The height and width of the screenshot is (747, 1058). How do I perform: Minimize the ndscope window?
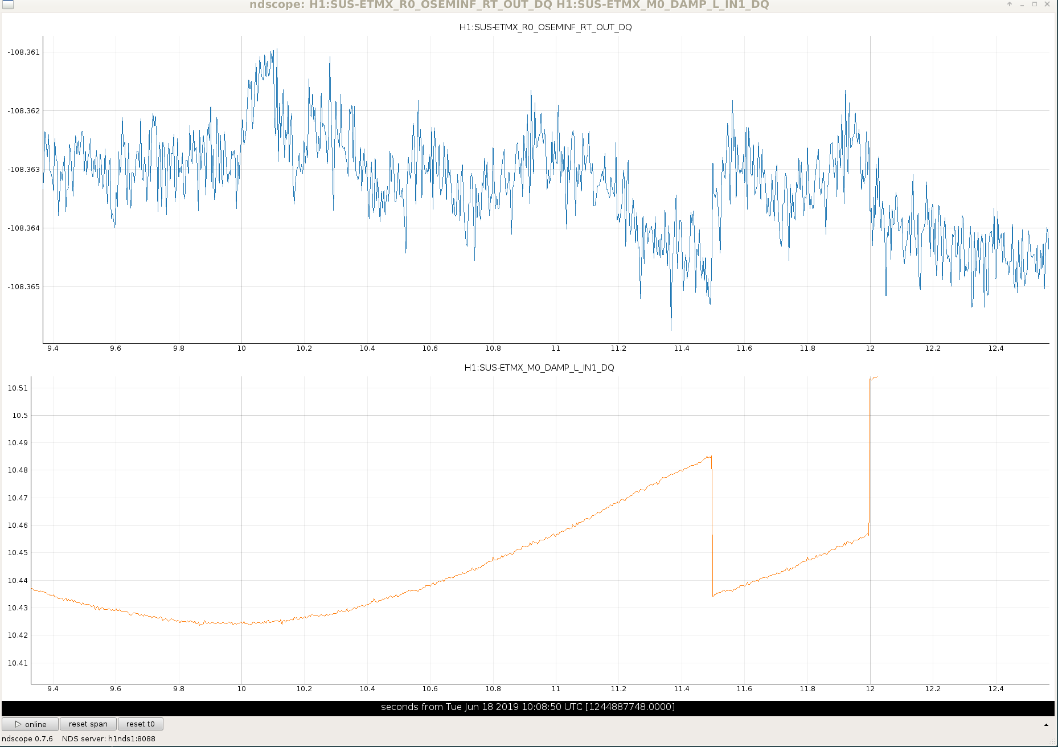[1022, 4]
